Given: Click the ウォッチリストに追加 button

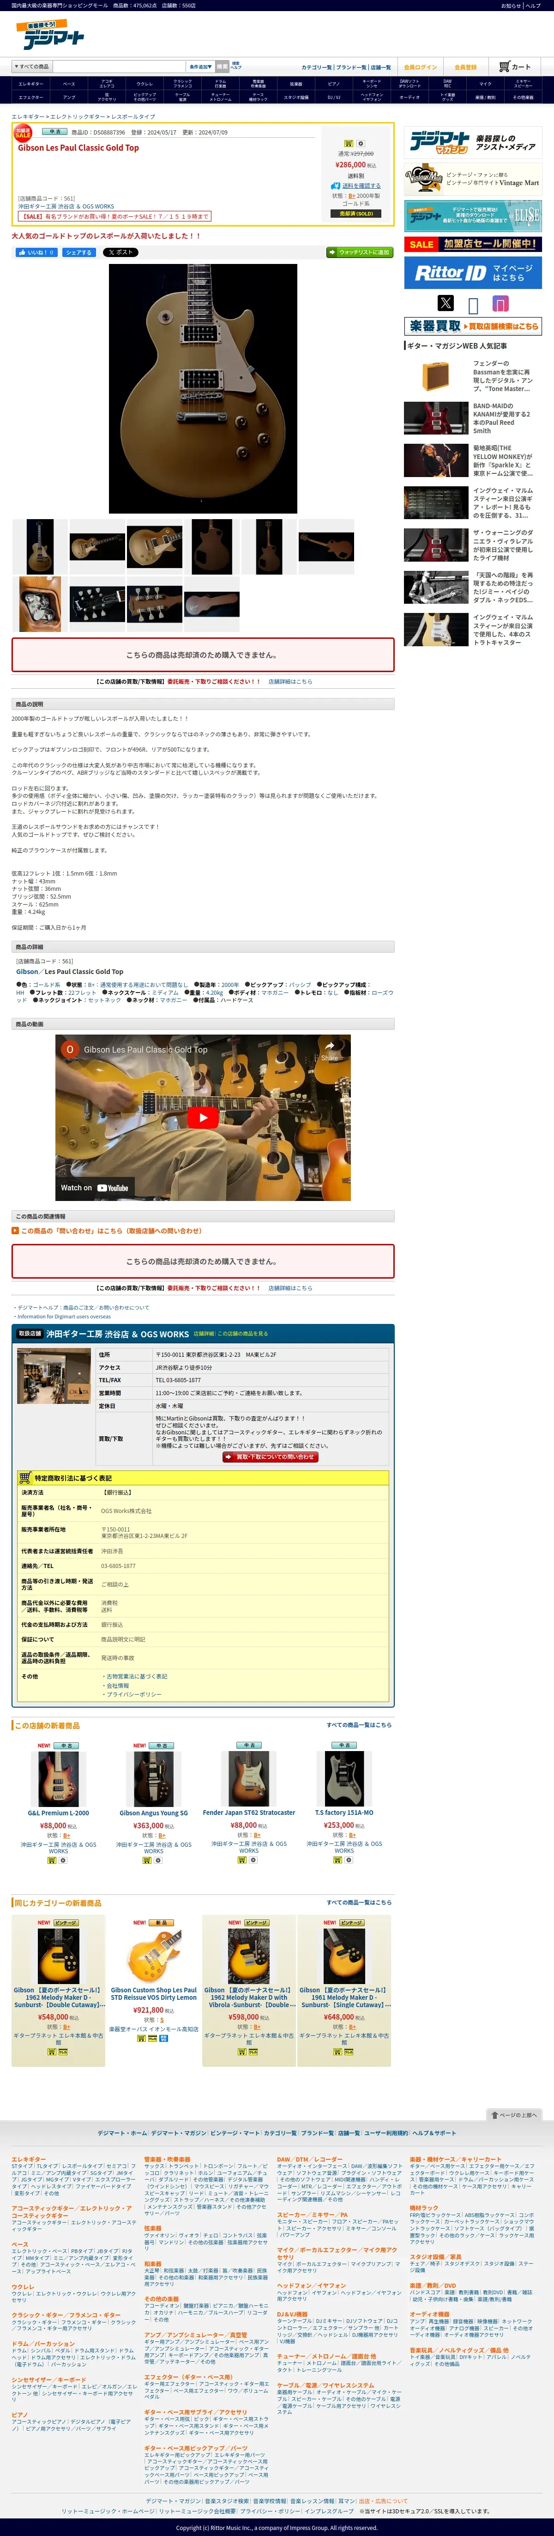Looking at the screenshot, I should (x=359, y=252).
